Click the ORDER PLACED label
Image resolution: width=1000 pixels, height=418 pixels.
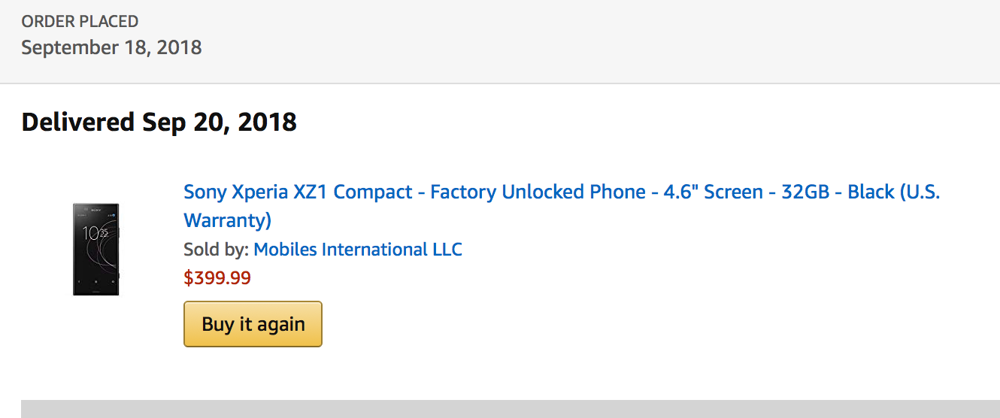80,22
